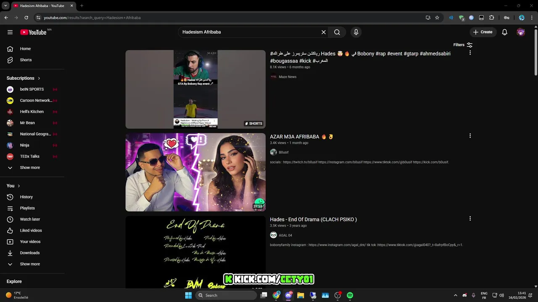Visit the Maze News channel
The height and width of the screenshot is (302, 538).
coord(287,77)
